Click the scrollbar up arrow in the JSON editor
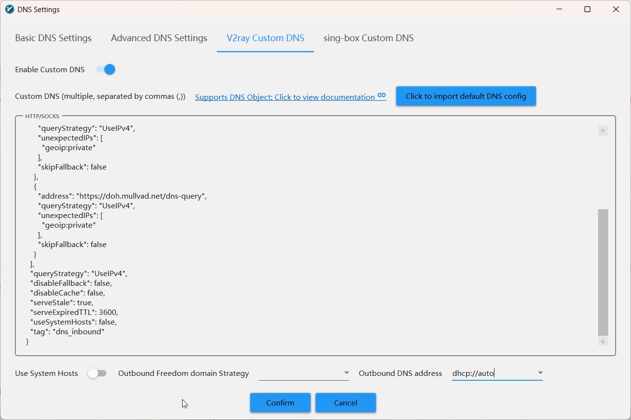Image resolution: width=631 pixels, height=420 pixels. (603, 131)
